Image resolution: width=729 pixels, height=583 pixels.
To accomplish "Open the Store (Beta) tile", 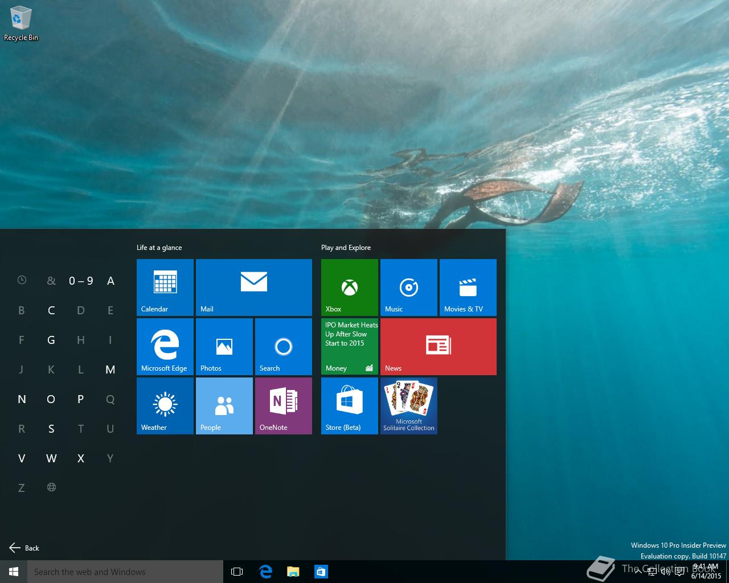I will click(x=350, y=406).
